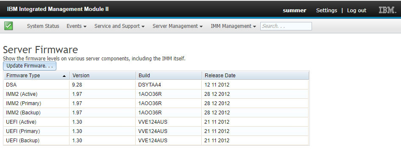Screen dimensions: 401x160
Task: Open the System Status page
Action: 43,26
